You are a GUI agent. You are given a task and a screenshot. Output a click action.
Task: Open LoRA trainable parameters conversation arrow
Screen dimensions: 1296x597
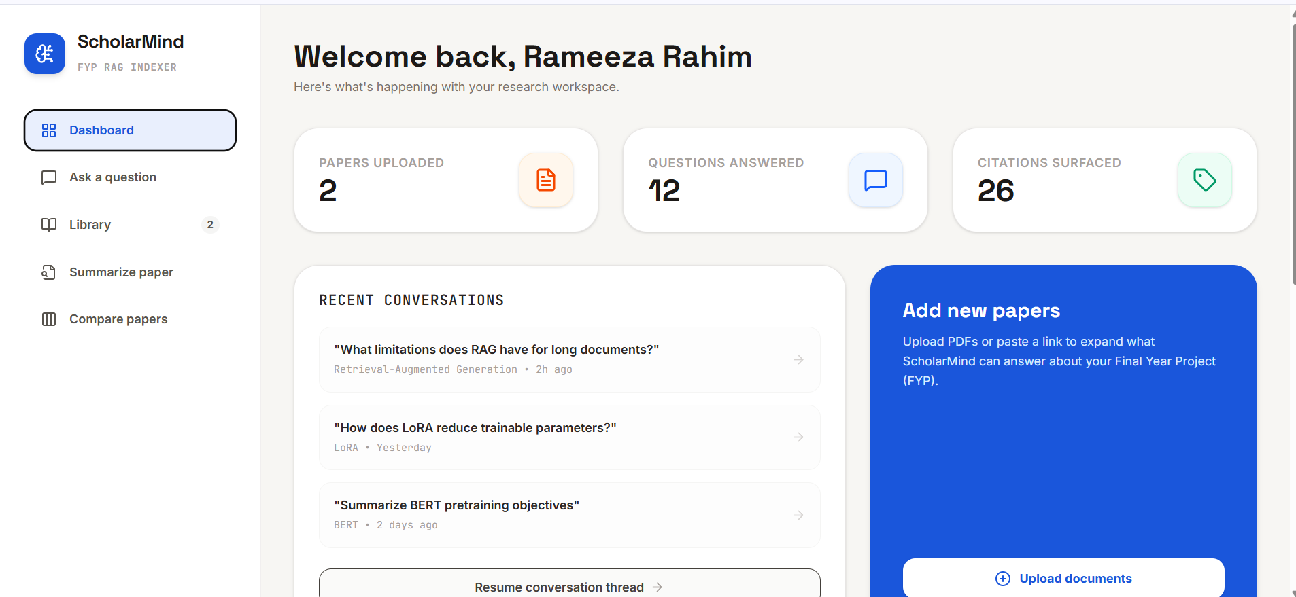click(799, 437)
